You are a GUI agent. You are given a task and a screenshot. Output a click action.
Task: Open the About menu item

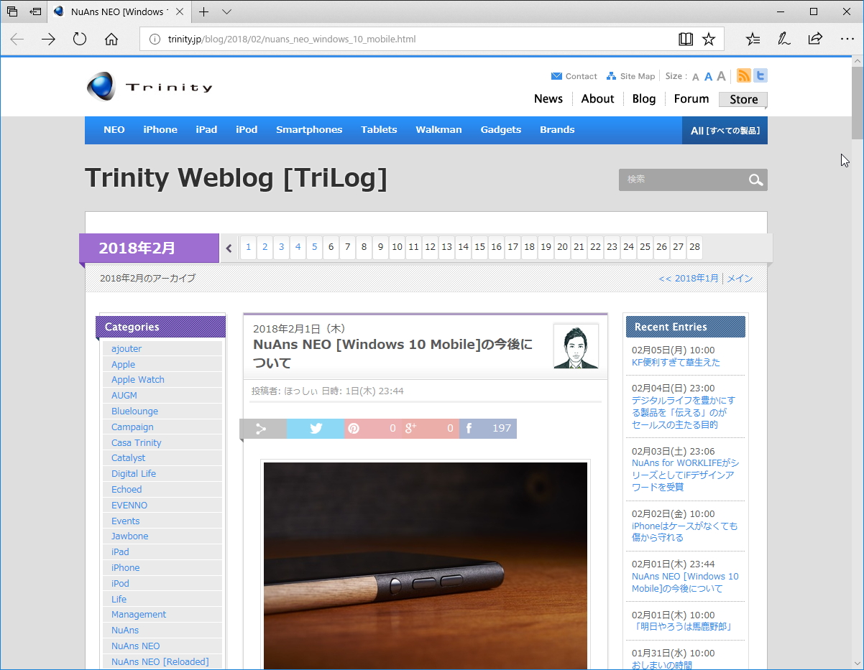[x=597, y=99]
